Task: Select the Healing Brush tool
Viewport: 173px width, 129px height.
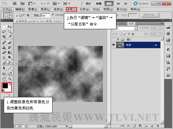Action: [x=4, y=43]
